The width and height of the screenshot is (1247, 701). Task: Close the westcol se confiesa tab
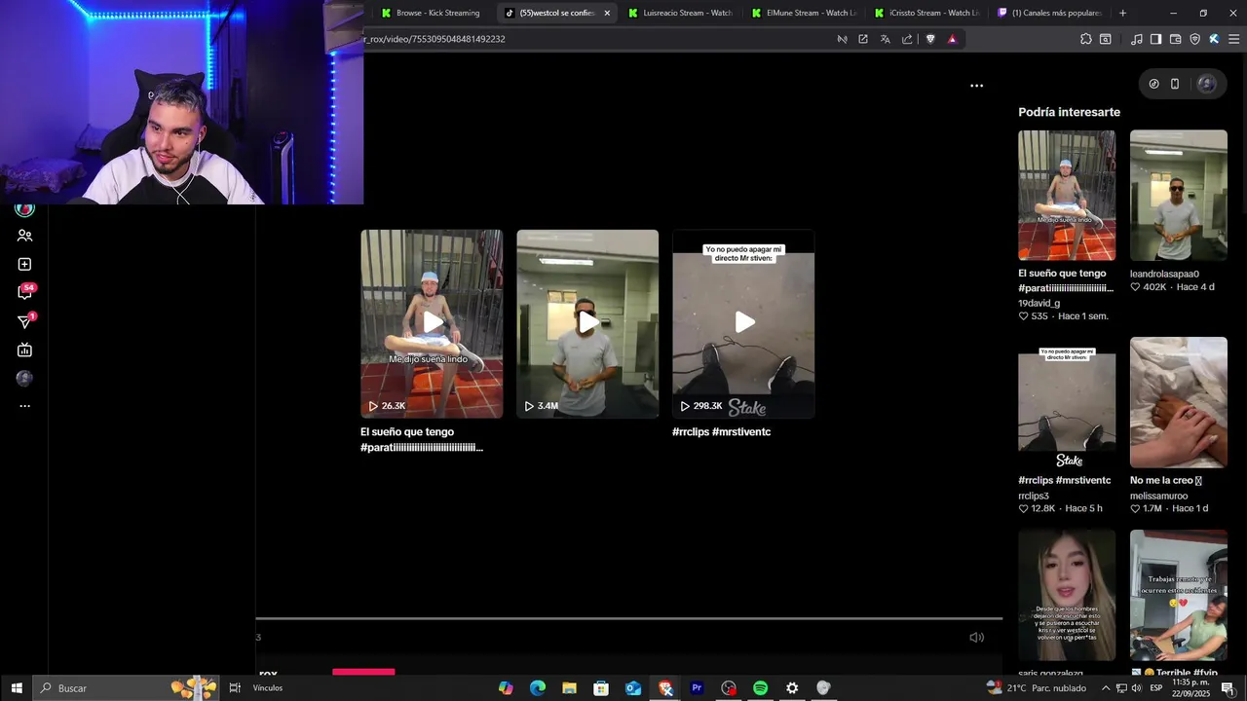(x=607, y=13)
